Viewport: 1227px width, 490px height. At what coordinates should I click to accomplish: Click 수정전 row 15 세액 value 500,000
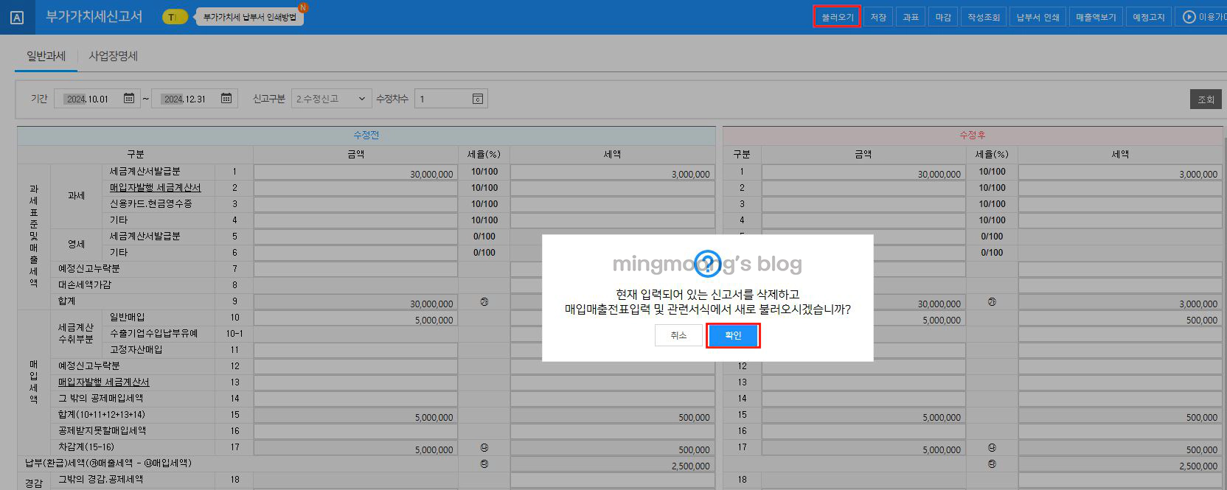(x=612, y=416)
